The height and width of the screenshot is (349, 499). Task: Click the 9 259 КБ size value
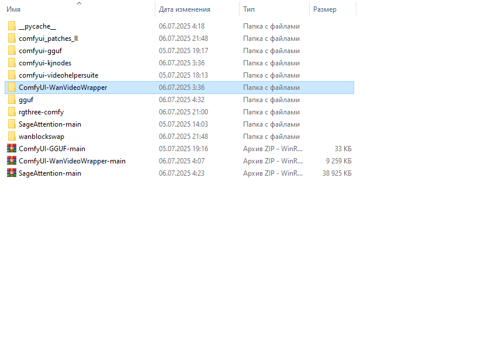pyautogui.click(x=339, y=161)
